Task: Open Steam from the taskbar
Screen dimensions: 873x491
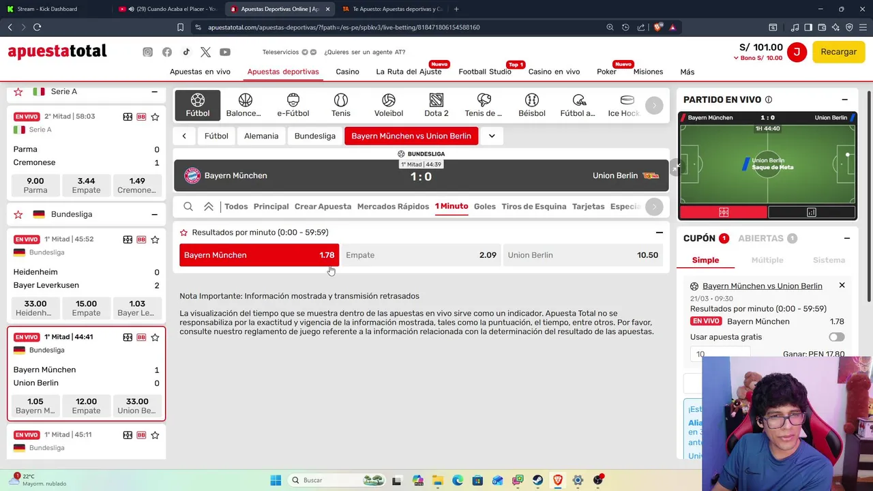Action: click(538, 480)
